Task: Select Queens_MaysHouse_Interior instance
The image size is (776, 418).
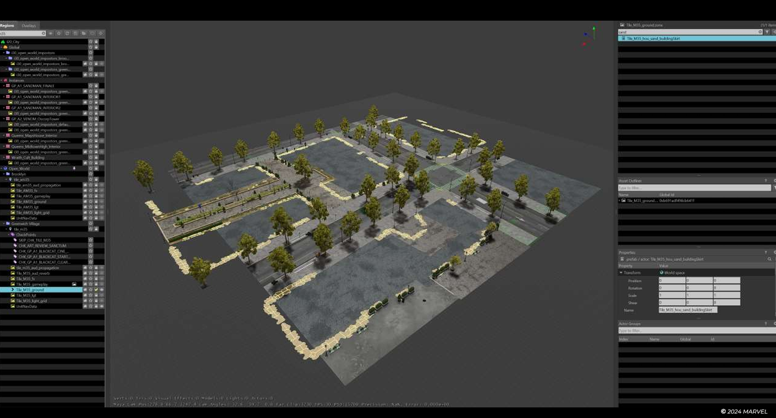Action: click(x=34, y=136)
